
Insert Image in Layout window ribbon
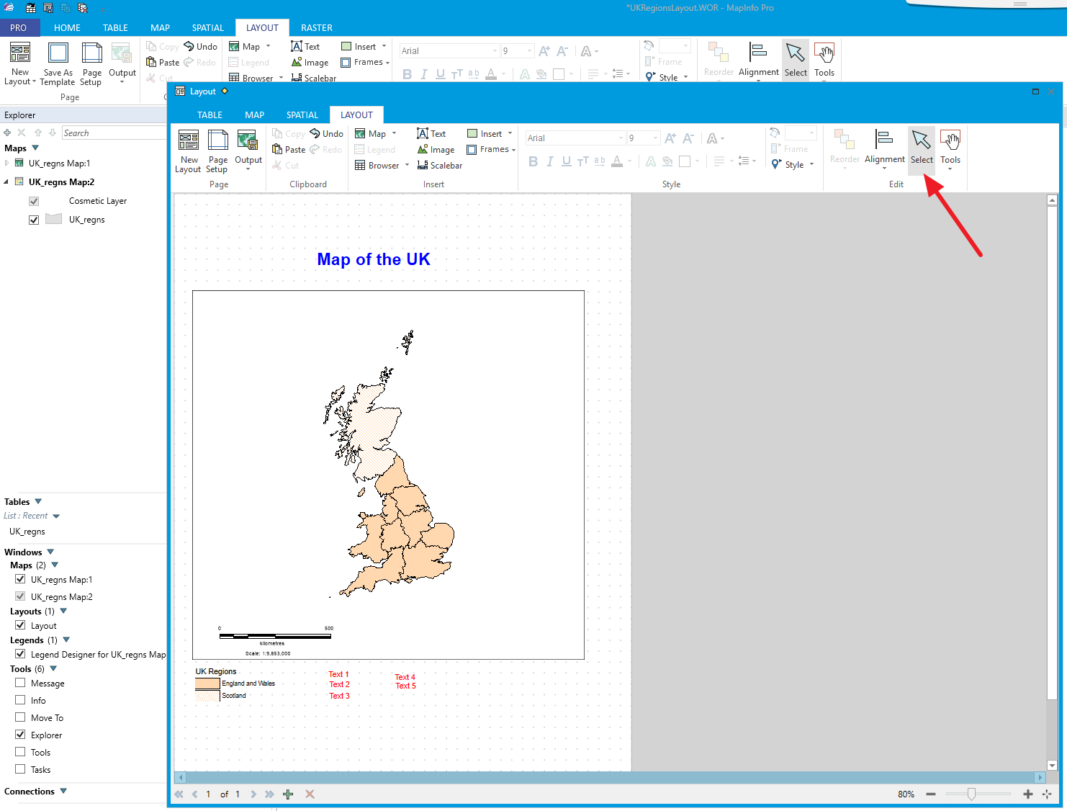coord(436,150)
